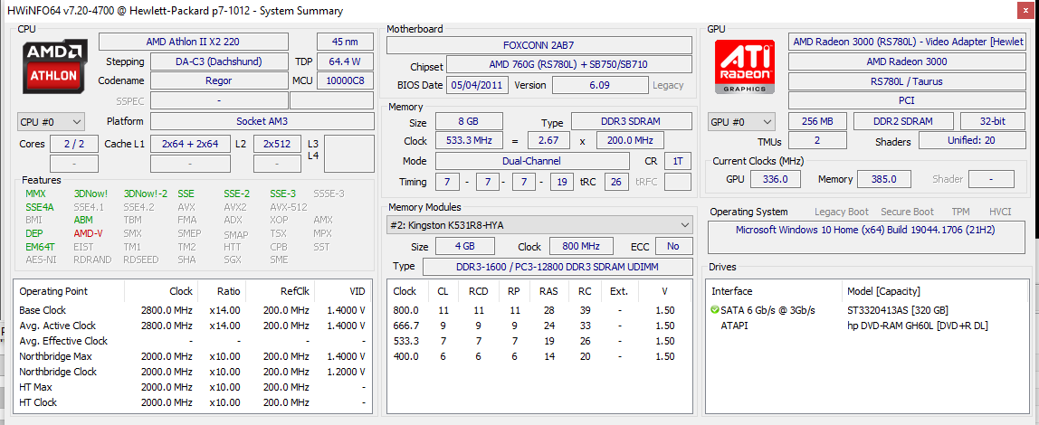
Task: Click the BIOS date 05/04/2011 field
Action: [479, 85]
